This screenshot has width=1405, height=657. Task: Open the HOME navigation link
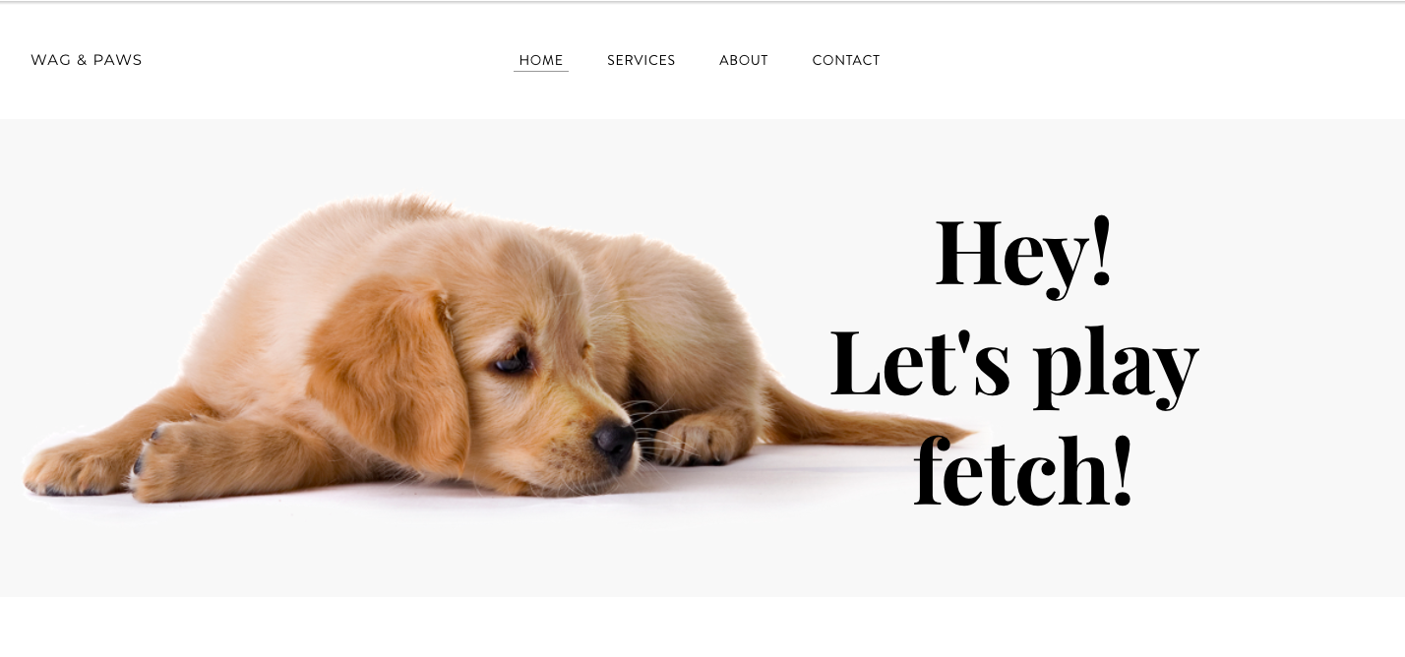(541, 60)
